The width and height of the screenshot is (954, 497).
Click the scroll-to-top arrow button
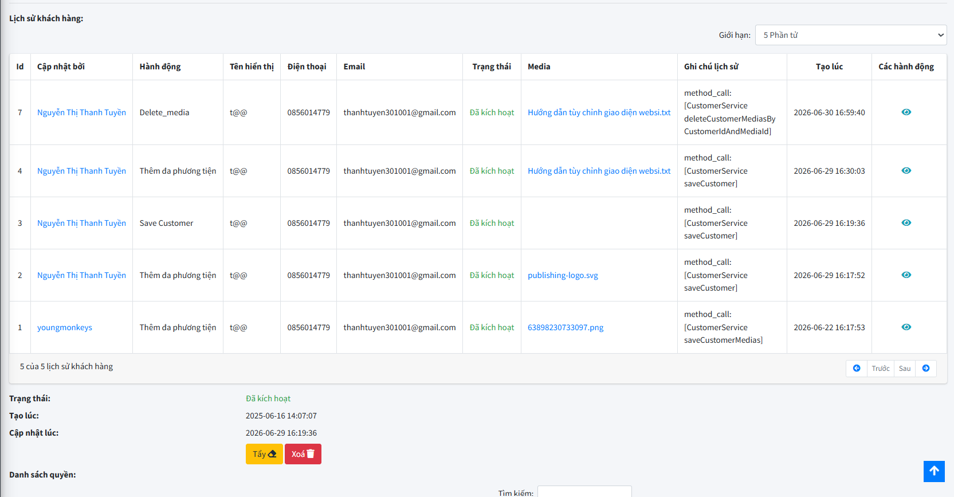tap(934, 471)
